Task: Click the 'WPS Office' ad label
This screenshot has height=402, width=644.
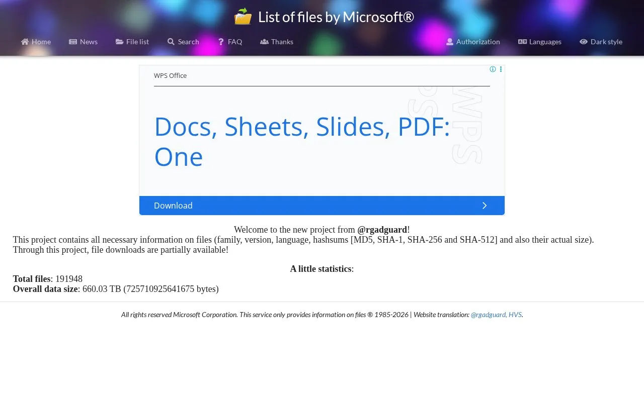Action: tap(170, 75)
